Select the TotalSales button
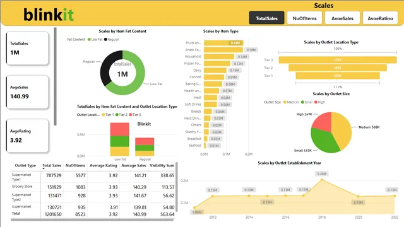 click(266, 18)
